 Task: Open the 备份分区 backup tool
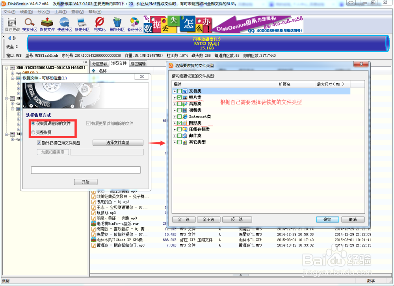[135, 24]
